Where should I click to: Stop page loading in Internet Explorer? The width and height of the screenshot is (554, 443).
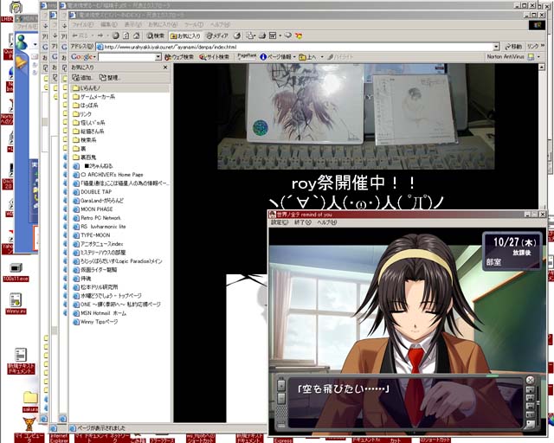[115, 35]
